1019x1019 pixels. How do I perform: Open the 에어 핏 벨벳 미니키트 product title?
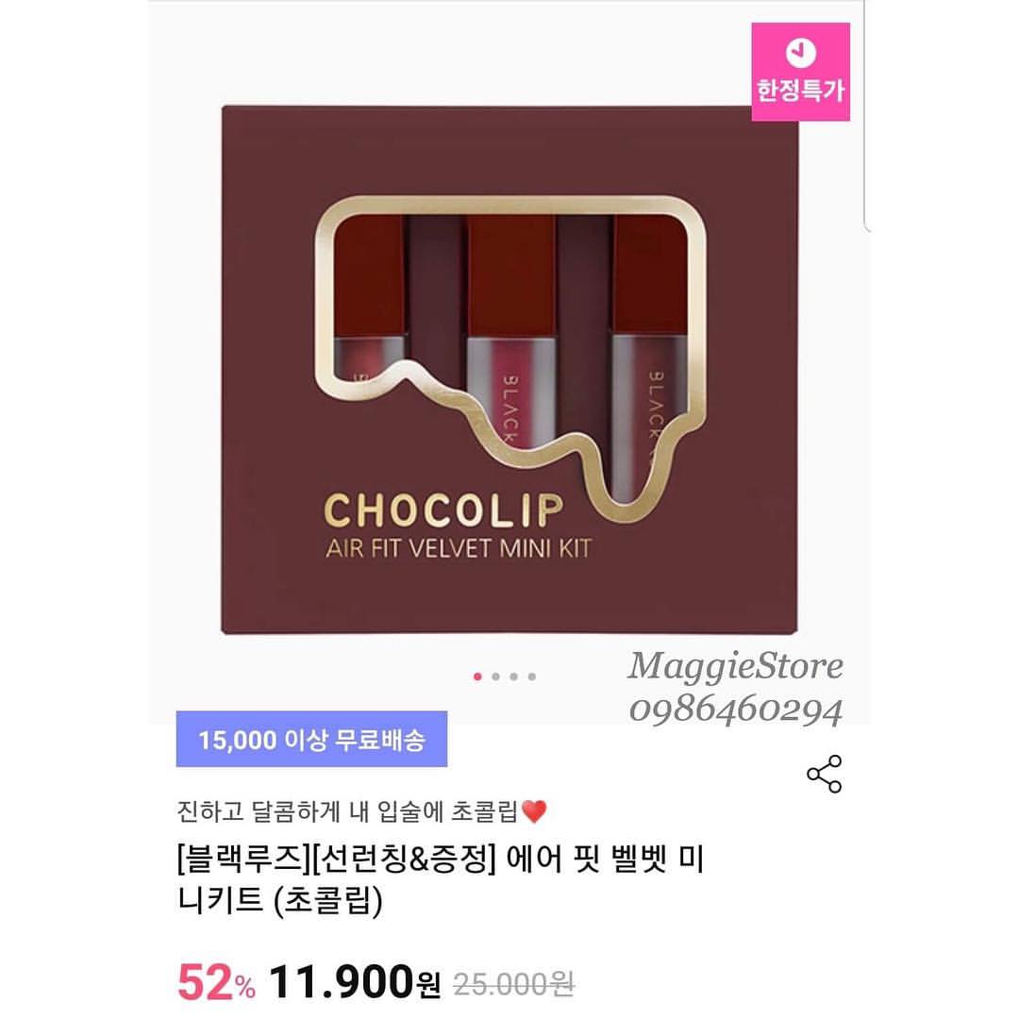pos(442,879)
